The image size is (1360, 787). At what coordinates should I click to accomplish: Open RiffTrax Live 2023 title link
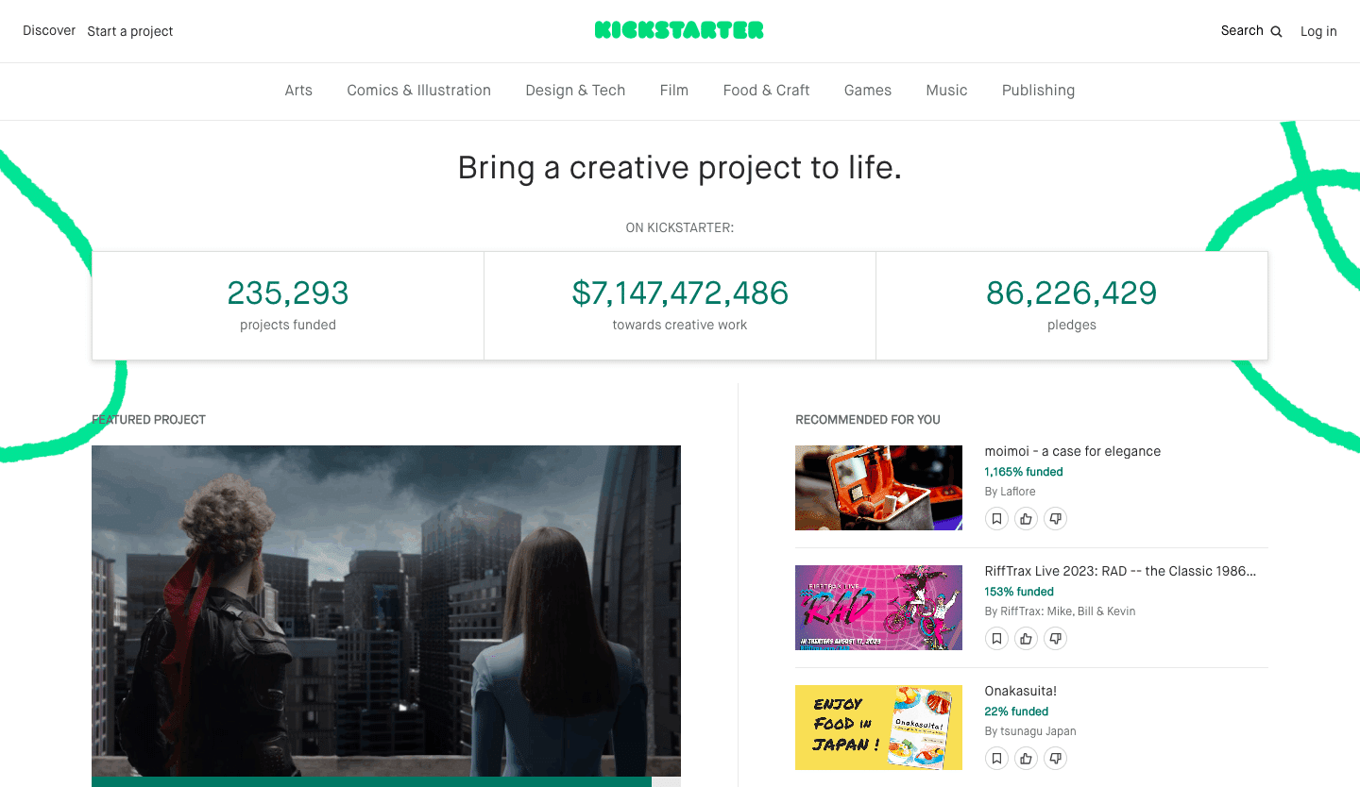(x=1120, y=571)
